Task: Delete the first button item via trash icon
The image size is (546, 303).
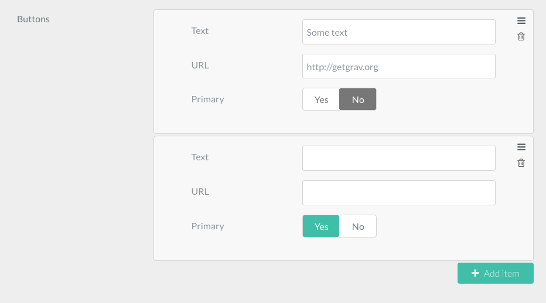Action: 521,36
